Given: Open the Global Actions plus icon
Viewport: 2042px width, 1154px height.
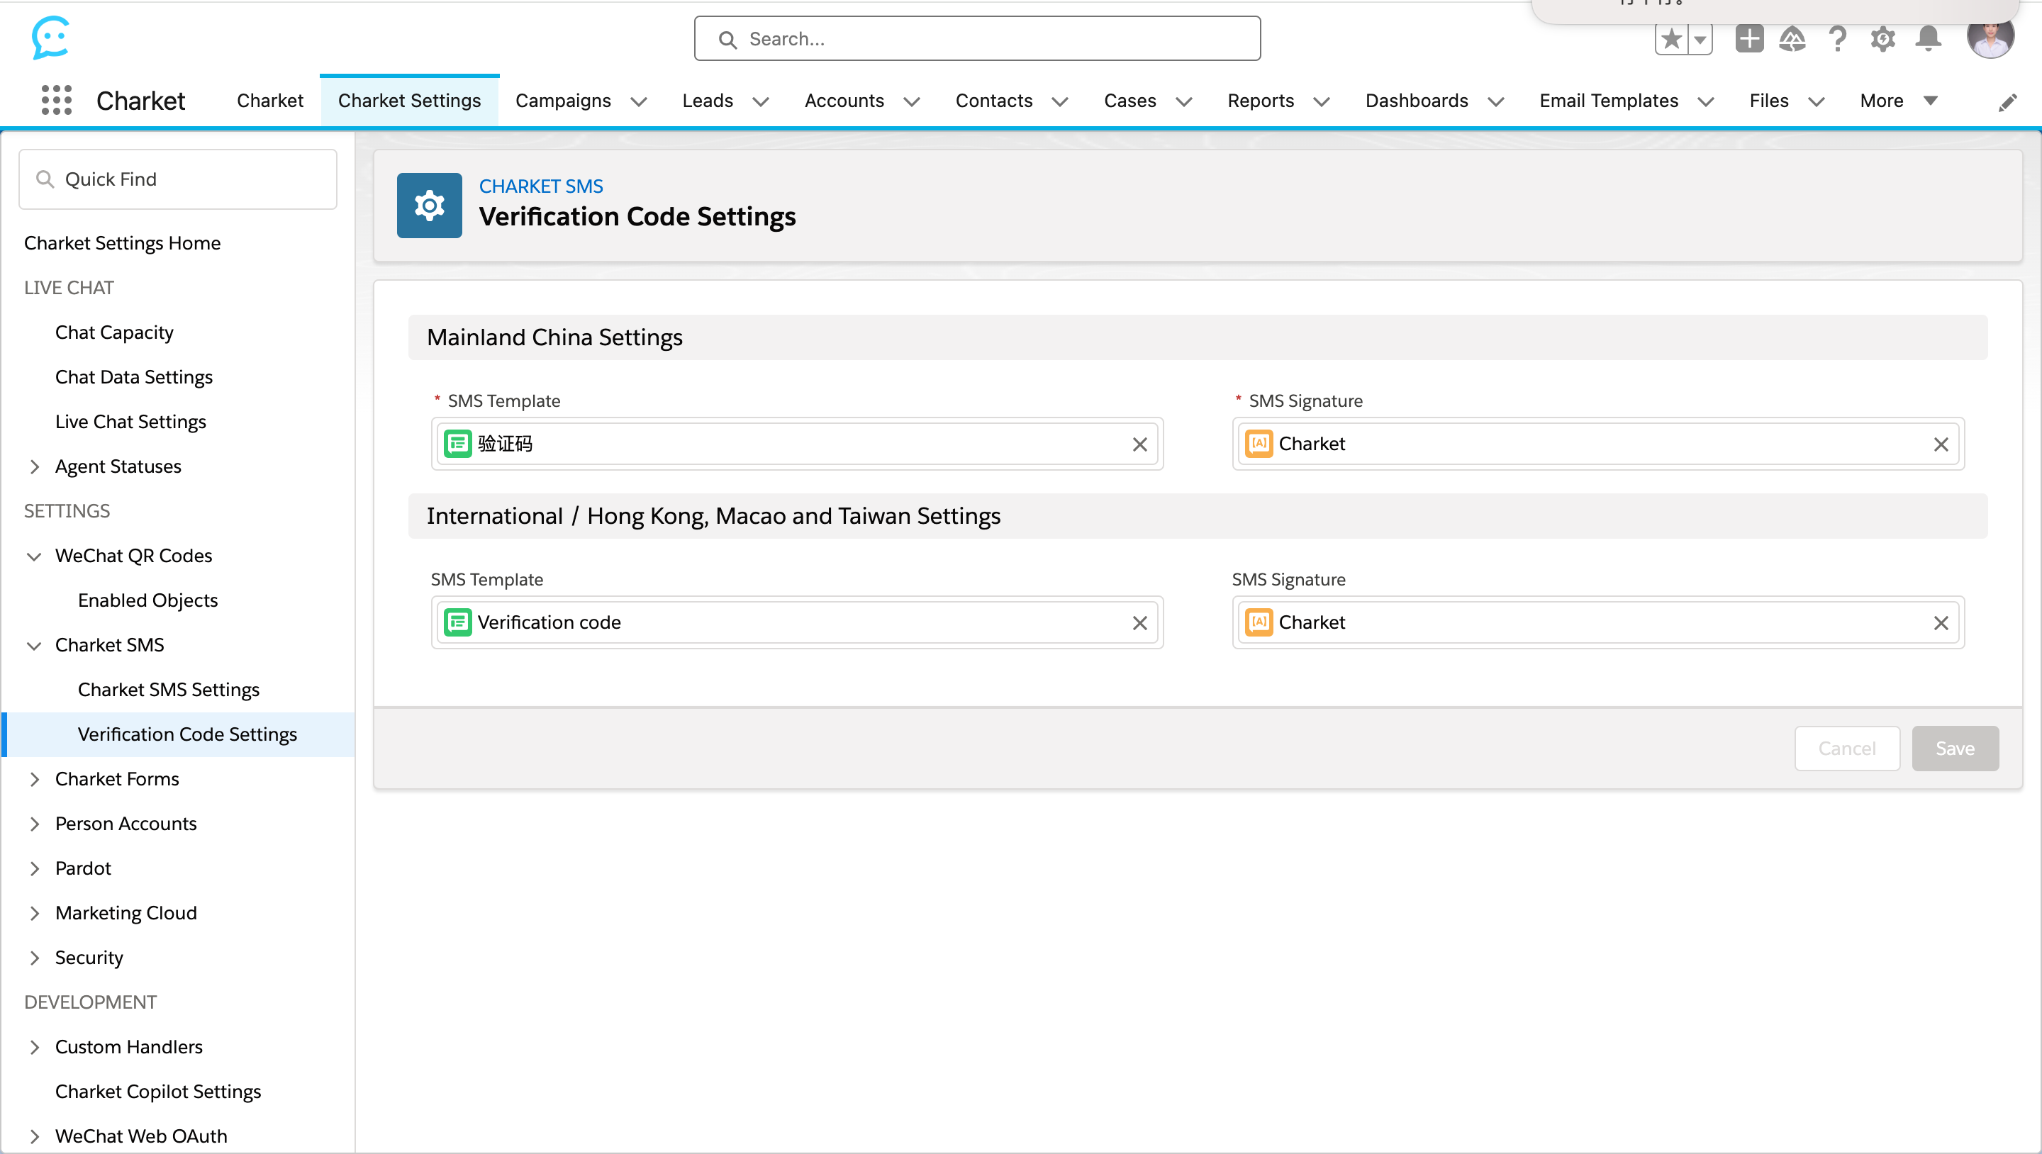Looking at the screenshot, I should [1748, 39].
